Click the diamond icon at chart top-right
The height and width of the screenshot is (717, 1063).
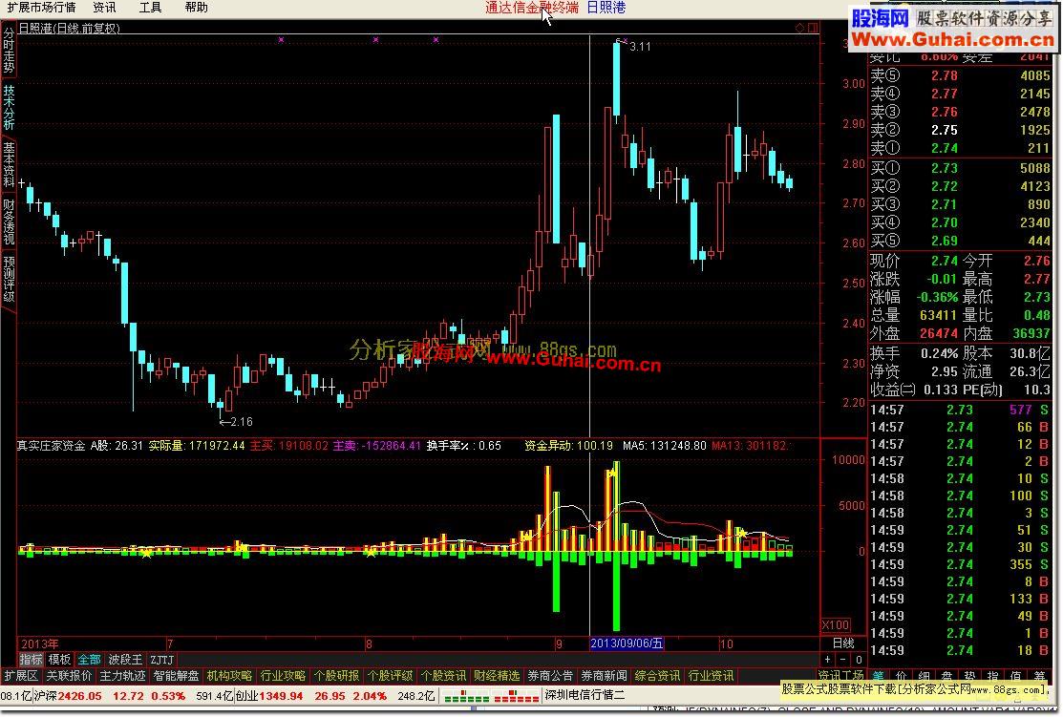[x=800, y=28]
